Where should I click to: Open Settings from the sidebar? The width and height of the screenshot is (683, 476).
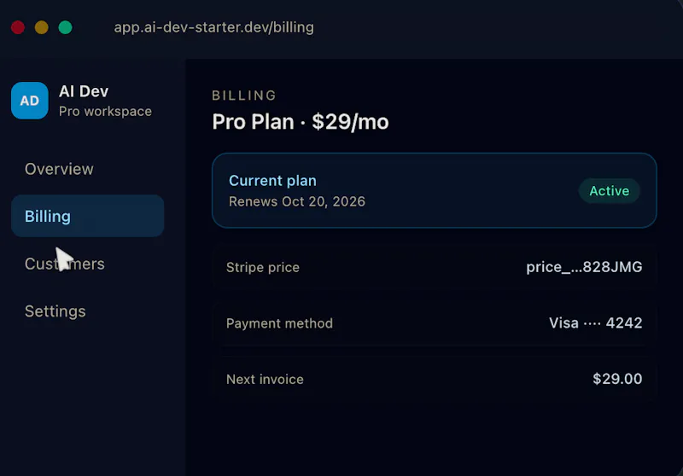pos(55,311)
